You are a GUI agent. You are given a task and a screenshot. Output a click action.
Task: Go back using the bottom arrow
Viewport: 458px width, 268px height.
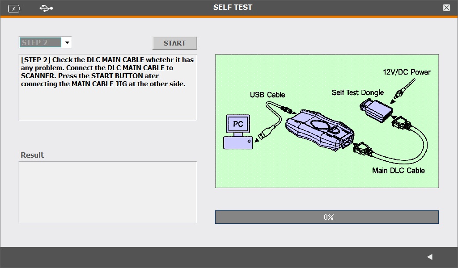(x=429, y=257)
